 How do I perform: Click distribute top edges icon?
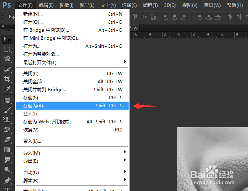[200, 17]
